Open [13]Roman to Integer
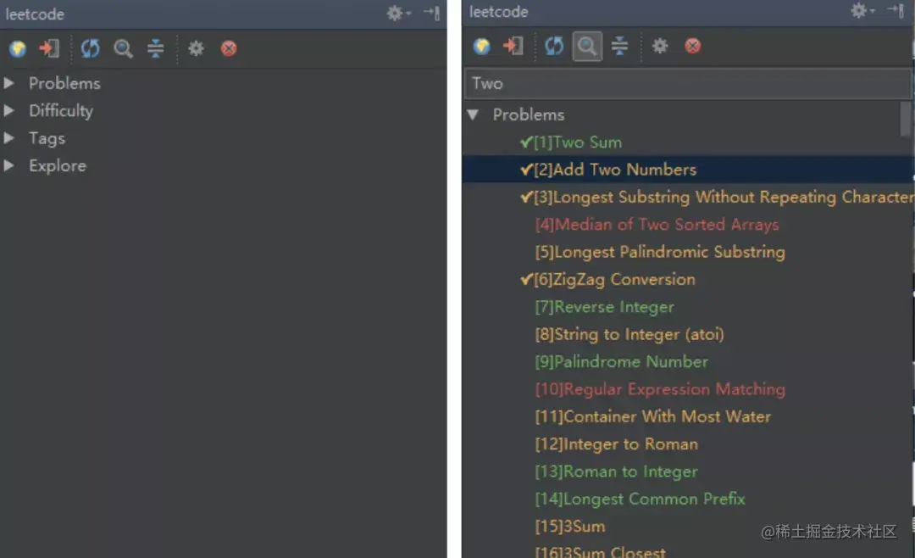The width and height of the screenshot is (915, 558). click(616, 472)
